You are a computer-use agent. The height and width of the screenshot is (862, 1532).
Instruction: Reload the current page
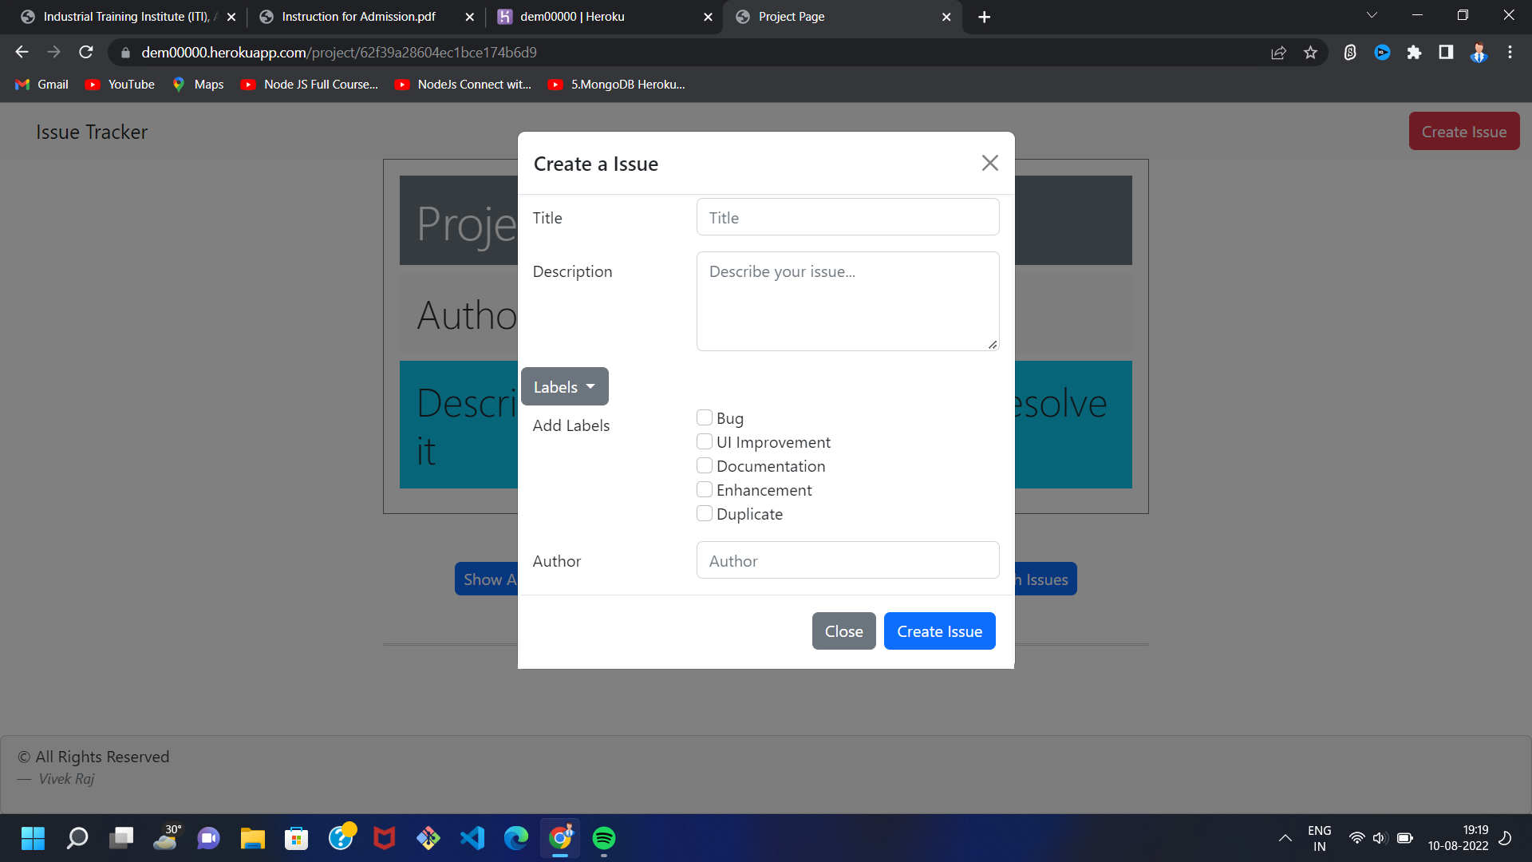[x=85, y=52]
